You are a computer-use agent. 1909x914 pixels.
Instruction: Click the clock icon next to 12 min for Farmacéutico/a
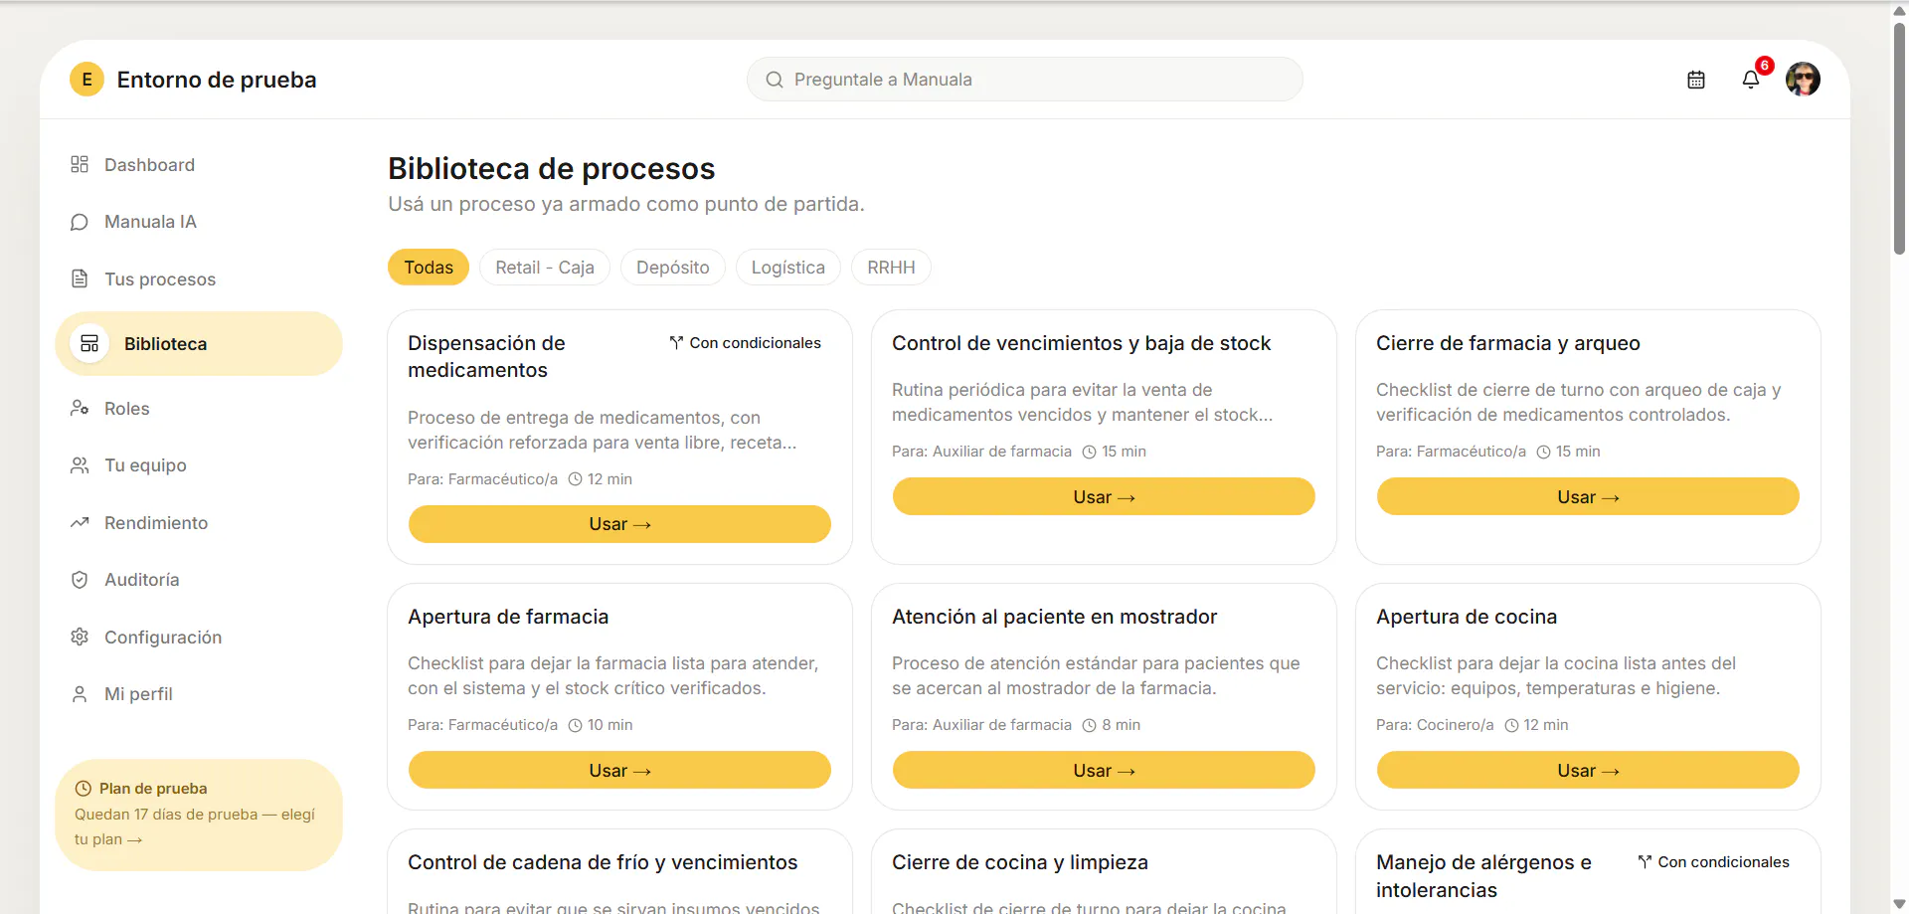pos(575,479)
